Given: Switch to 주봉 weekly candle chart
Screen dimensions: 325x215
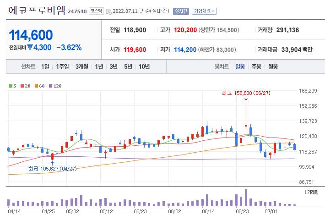Looking at the screenshot, I should [x=256, y=66].
